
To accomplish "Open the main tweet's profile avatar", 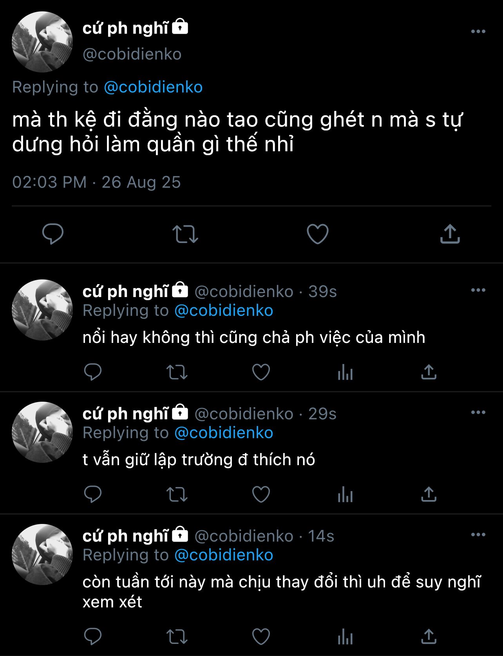I will 42,42.
